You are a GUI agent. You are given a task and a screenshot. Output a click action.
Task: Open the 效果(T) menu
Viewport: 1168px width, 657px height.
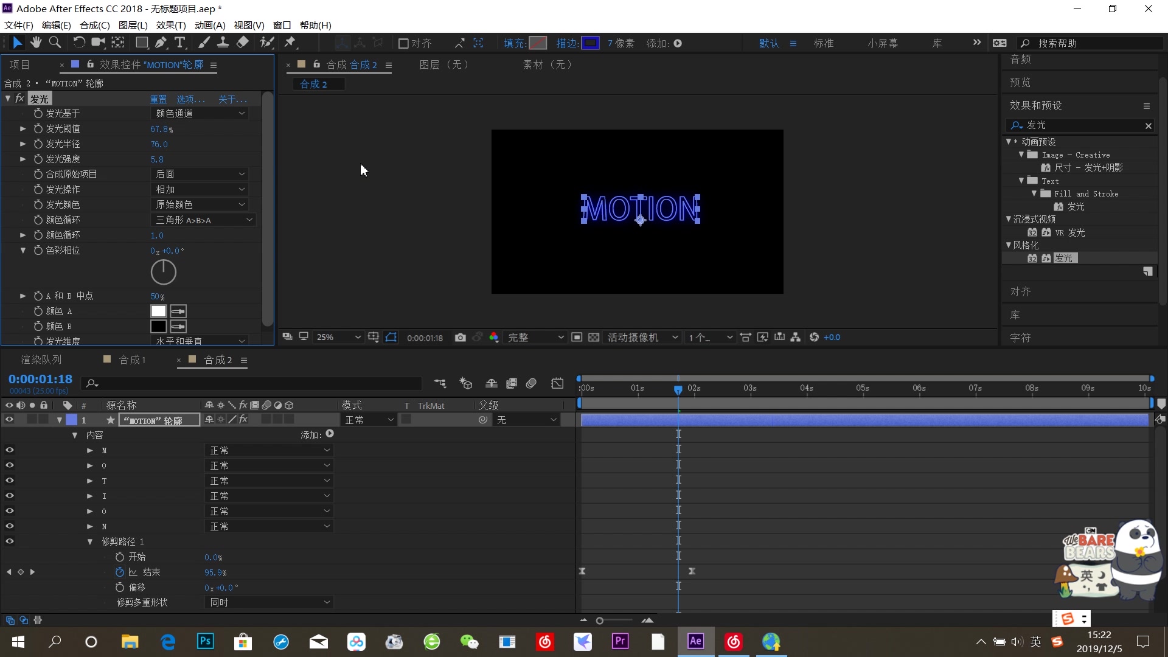click(x=170, y=25)
